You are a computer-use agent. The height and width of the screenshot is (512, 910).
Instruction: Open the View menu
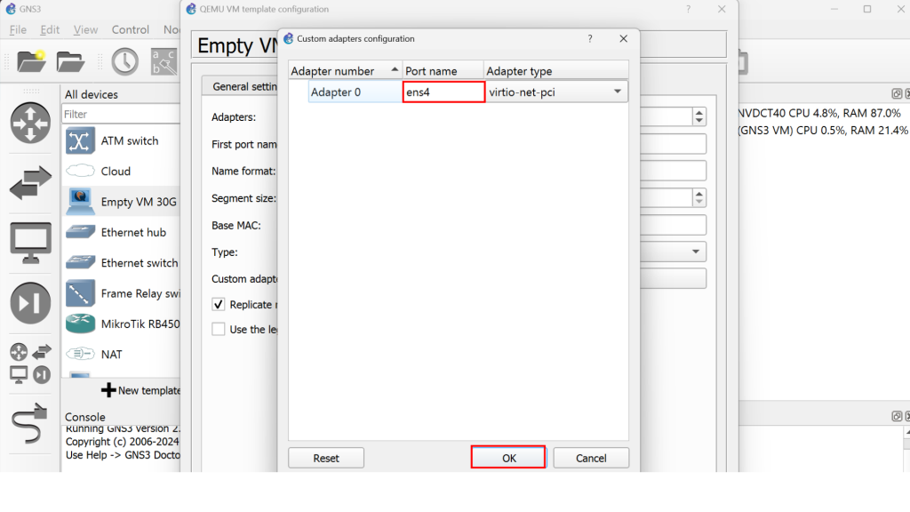[x=85, y=29]
